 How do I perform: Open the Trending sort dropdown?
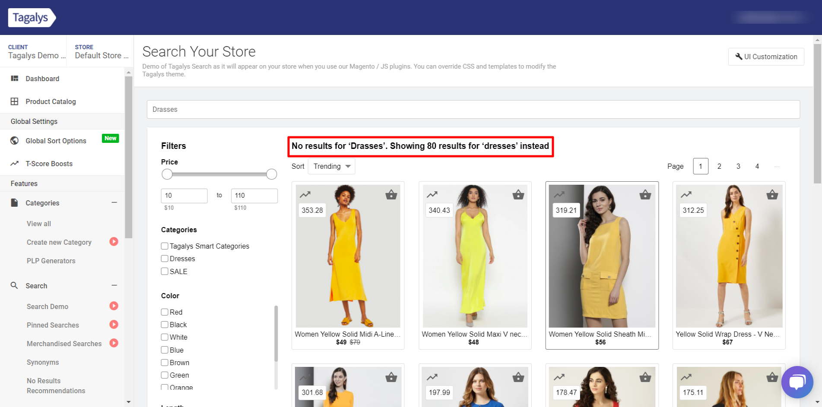point(332,166)
